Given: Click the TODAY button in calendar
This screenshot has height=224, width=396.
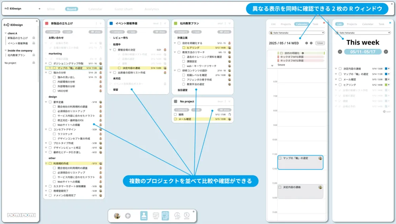Looking at the screenshot, I should (320, 43).
